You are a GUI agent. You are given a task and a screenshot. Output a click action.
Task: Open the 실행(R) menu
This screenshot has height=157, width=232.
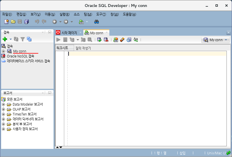click(x=65, y=15)
